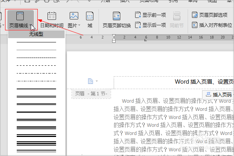Screen dimensions: 234x156
Task: Choose the thin solid line style
Action: pos(37,42)
